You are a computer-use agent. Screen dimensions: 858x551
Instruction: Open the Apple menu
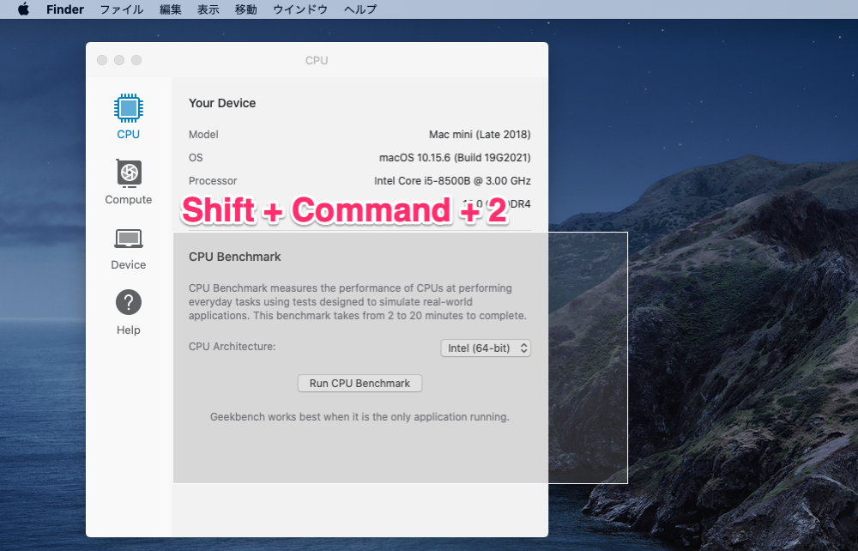coord(23,9)
